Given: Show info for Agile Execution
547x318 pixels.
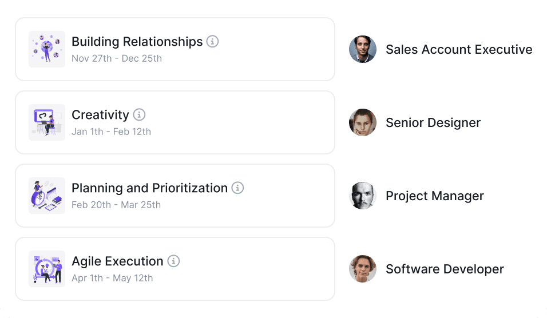Looking at the screenshot, I should click(173, 261).
